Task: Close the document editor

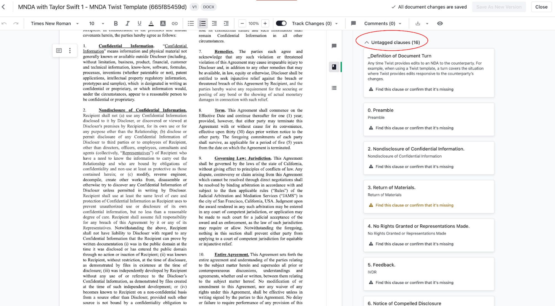Action: coord(541,7)
